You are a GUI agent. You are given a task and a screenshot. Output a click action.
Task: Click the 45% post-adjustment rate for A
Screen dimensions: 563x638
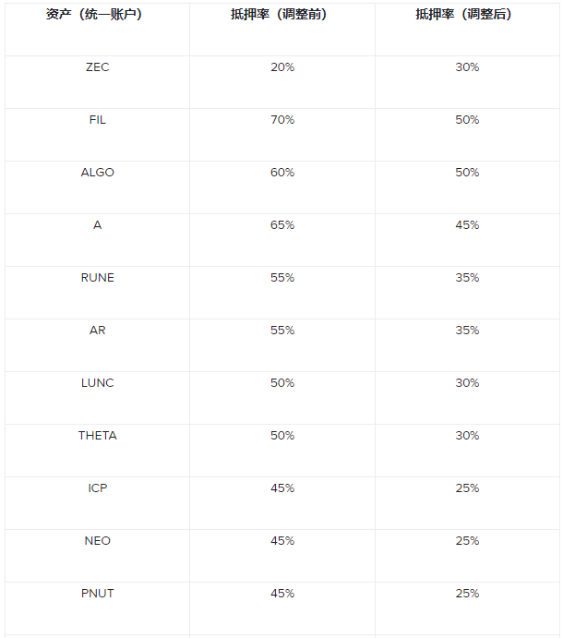(466, 225)
